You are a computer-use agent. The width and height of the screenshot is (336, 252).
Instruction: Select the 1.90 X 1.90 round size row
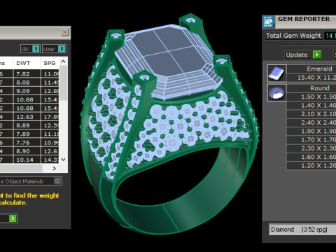[x=311, y=131]
